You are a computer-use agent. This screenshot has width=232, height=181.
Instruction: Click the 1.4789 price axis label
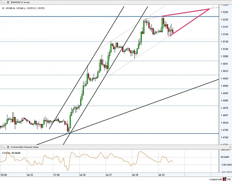click(x=224, y=130)
